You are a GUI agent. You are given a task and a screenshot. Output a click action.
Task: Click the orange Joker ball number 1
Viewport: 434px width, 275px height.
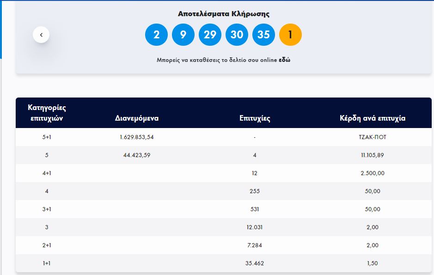(x=290, y=35)
